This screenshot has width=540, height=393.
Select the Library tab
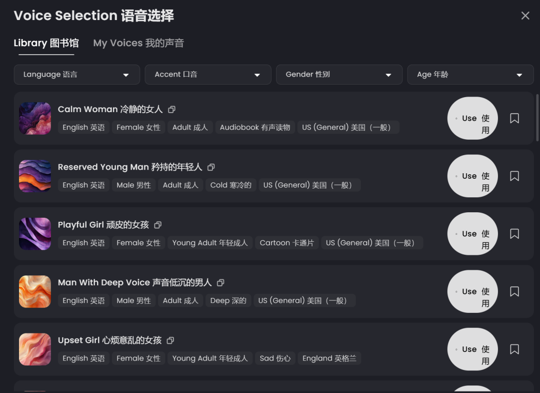pos(46,43)
